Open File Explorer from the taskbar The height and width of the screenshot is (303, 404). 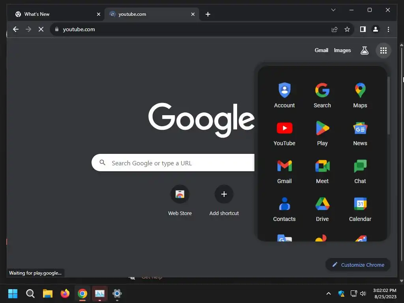(x=48, y=294)
